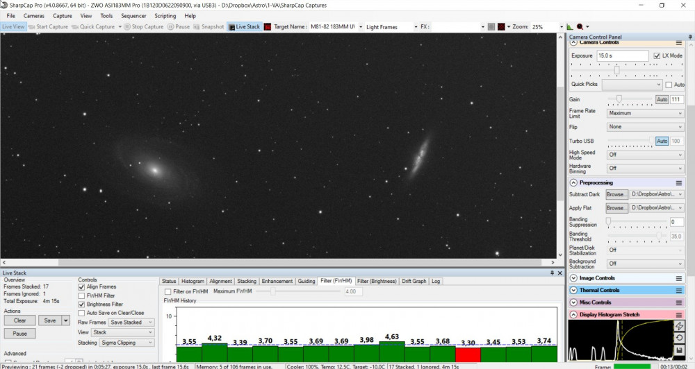Open the Background Subtraction dropdown
Viewport: 695px width, 369px height.
click(x=645, y=264)
